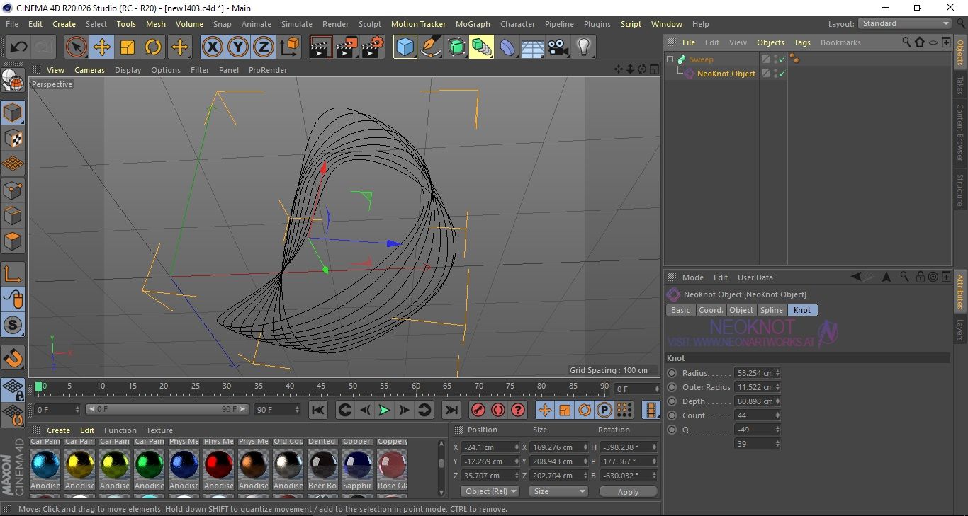Toggle X axis lock button
Image resolution: width=968 pixels, height=516 pixels.
point(212,47)
